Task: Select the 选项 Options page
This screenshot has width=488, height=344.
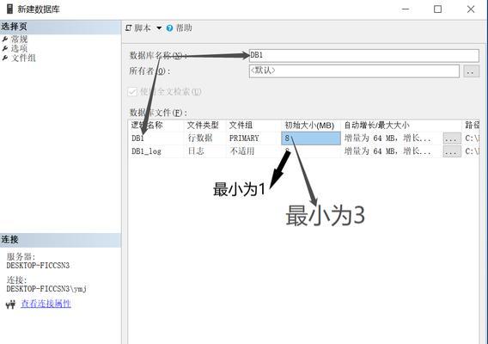Action: (x=19, y=48)
